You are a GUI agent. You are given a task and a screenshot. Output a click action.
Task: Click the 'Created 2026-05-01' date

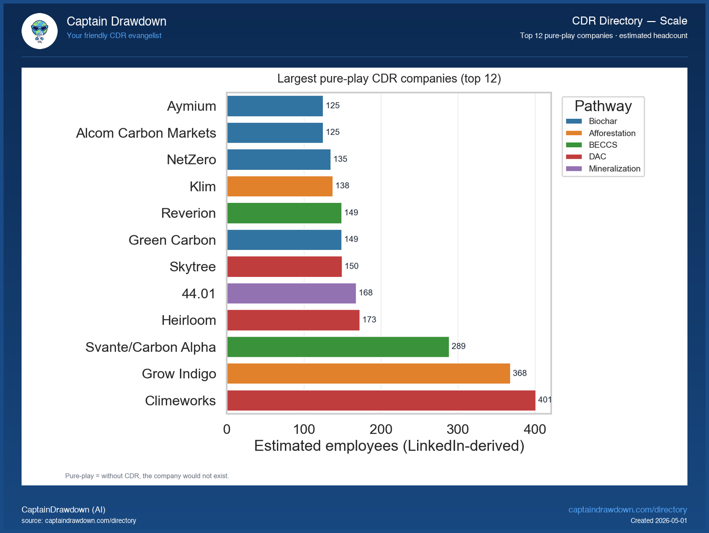(659, 521)
